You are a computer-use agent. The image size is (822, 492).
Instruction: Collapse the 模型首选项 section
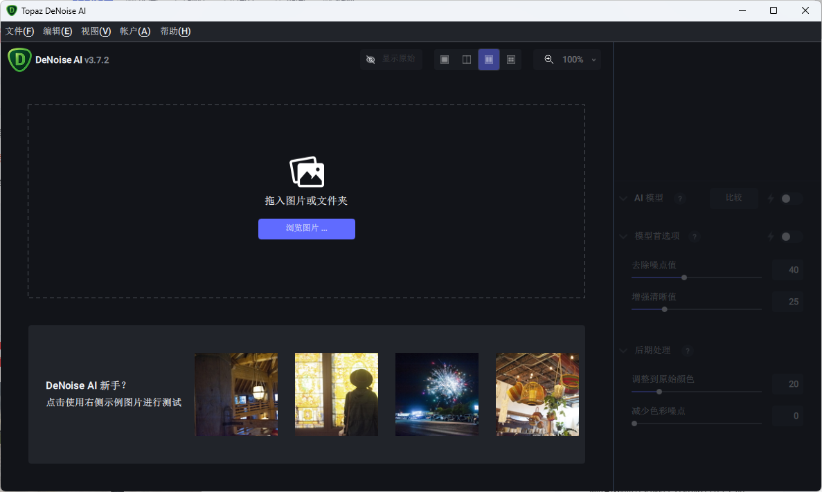(x=623, y=237)
